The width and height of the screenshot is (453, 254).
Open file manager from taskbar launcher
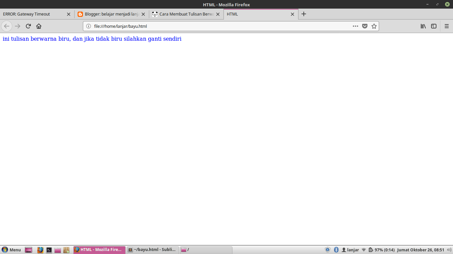[58, 250]
